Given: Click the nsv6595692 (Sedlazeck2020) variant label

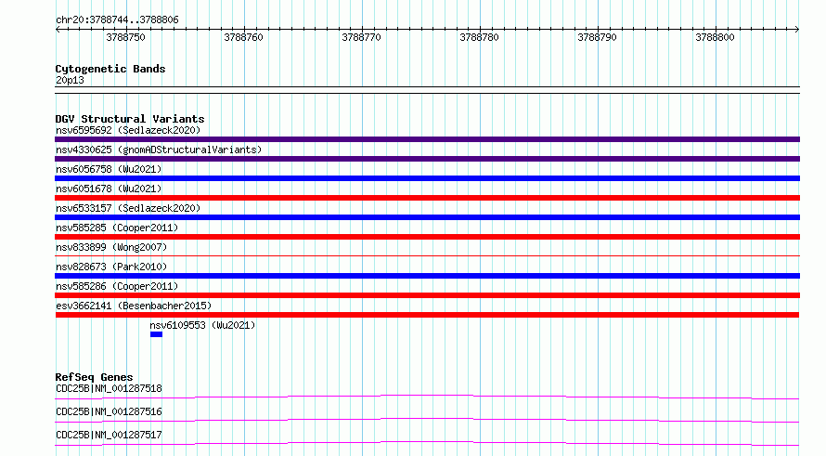Looking at the screenshot, I should [128, 130].
